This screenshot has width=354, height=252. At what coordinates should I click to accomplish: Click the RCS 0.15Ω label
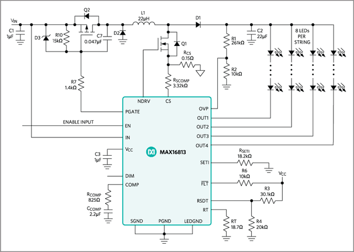pos(188,55)
